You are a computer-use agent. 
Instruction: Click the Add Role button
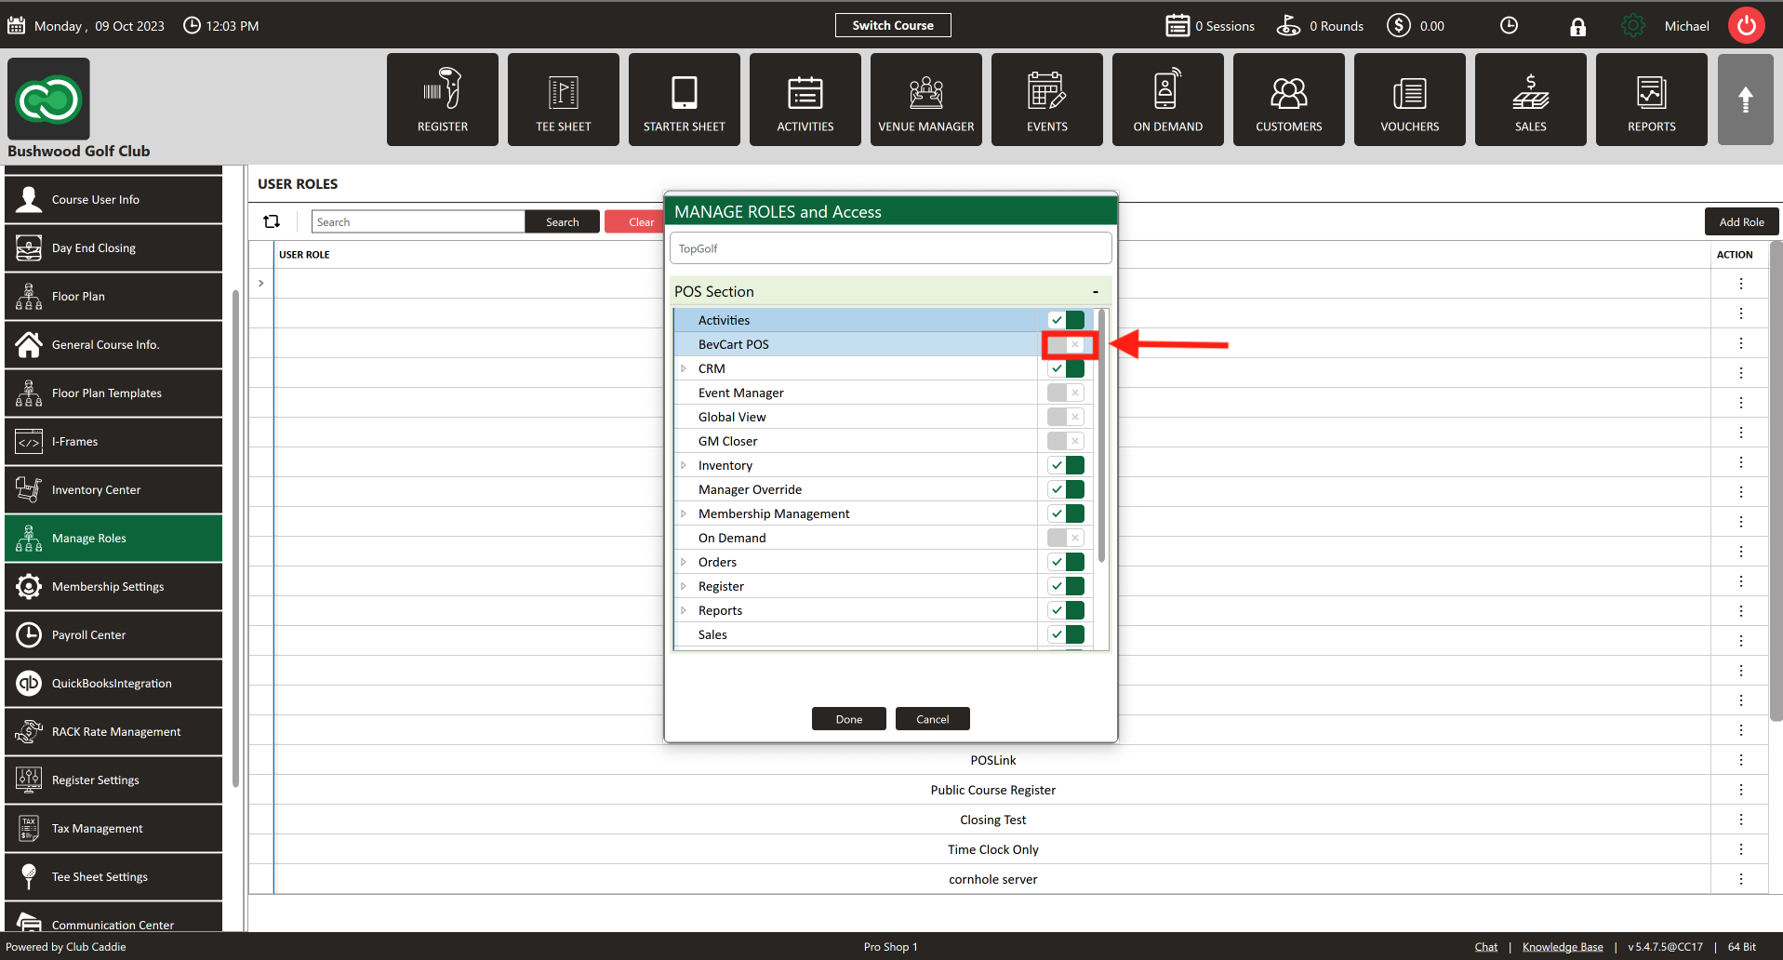tap(1742, 221)
